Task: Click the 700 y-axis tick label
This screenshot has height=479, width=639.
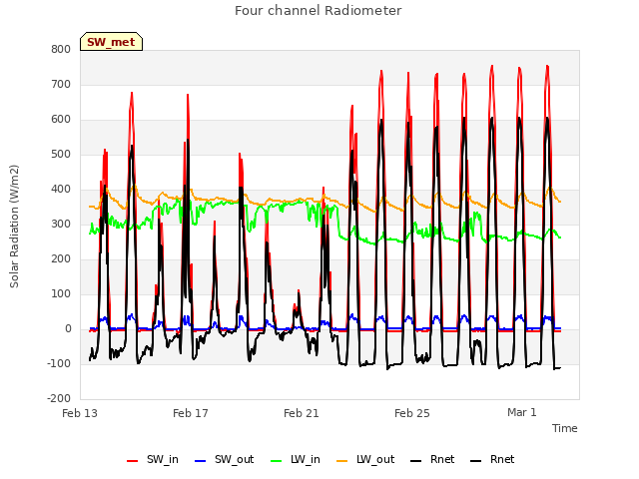Action: point(61,84)
